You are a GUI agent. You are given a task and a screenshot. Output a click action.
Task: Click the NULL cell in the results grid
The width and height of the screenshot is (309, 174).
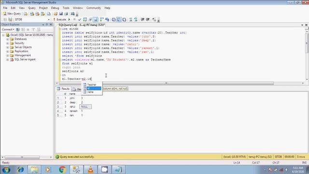(x=85, y=107)
